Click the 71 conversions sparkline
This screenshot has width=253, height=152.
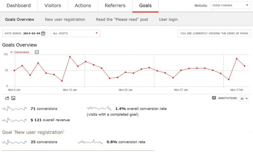coord(14,109)
